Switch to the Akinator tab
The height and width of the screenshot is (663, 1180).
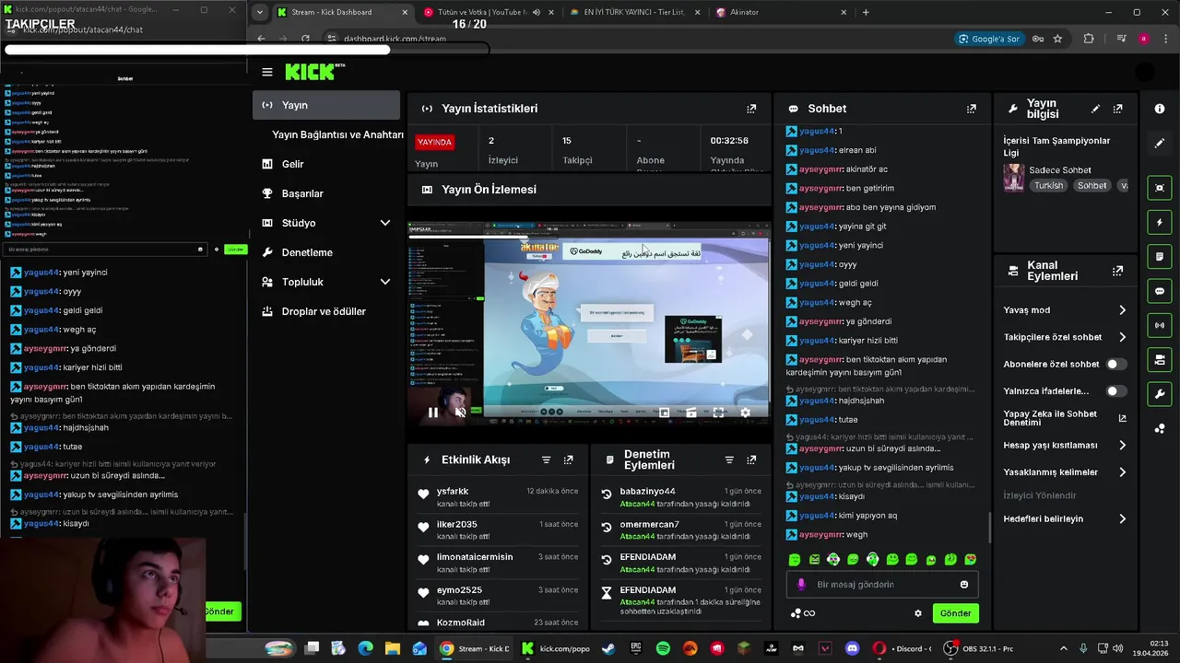point(782,12)
